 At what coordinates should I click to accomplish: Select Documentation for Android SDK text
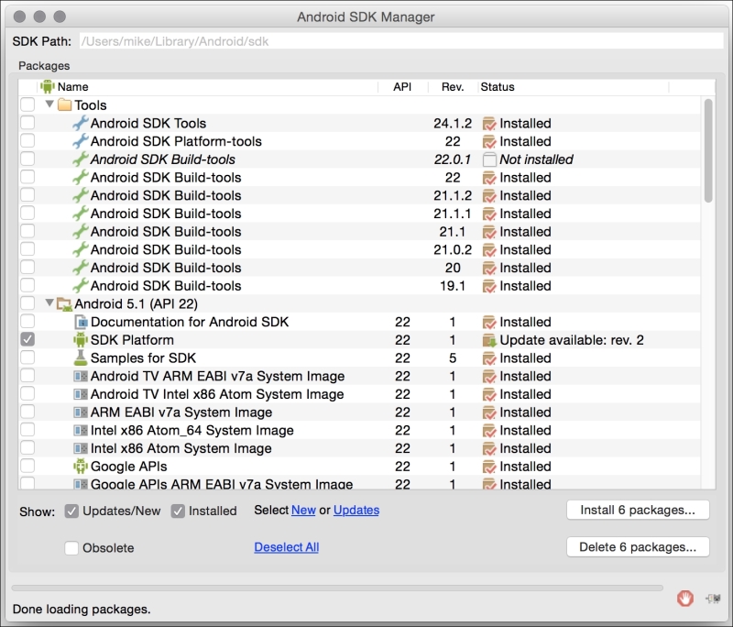(190, 322)
